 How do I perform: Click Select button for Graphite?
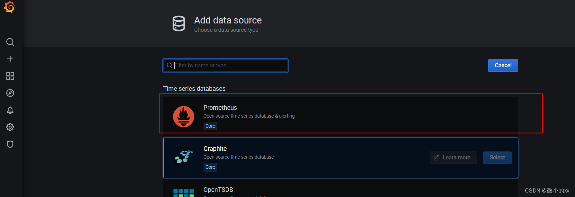click(x=497, y=158)
